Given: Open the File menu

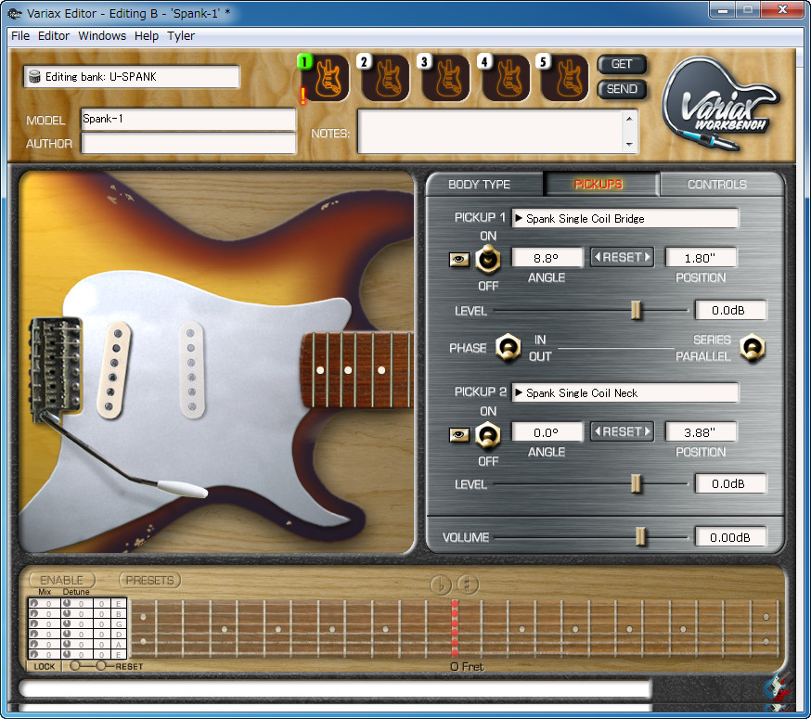Looking at the screenshot, I should [20, 35].
